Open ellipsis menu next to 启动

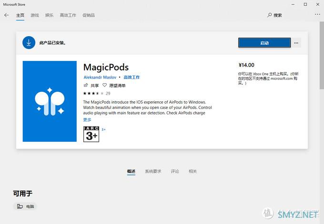296,43
